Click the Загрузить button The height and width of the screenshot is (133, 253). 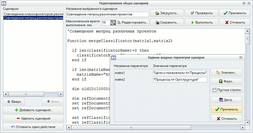click(x=167, y=13)
